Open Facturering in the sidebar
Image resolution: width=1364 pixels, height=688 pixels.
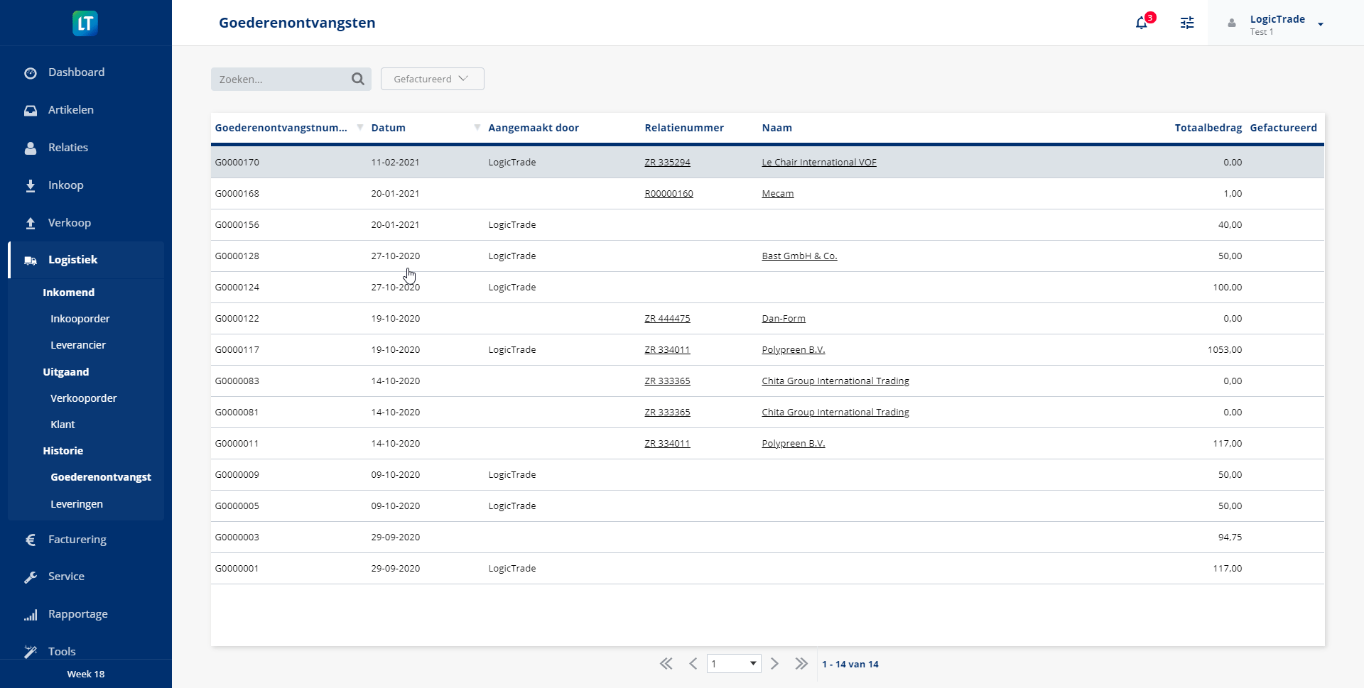(x=77, y=540)
